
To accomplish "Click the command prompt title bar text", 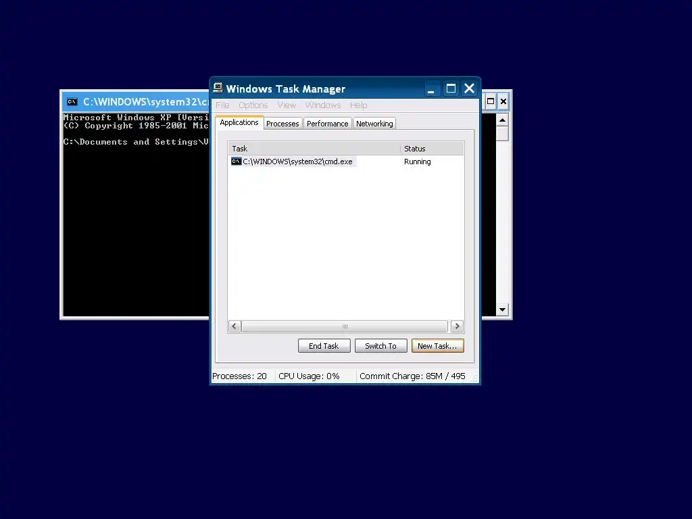I will 146,102.
